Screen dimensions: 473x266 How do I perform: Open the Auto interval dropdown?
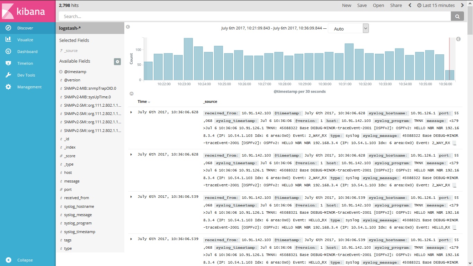point(348,28)
